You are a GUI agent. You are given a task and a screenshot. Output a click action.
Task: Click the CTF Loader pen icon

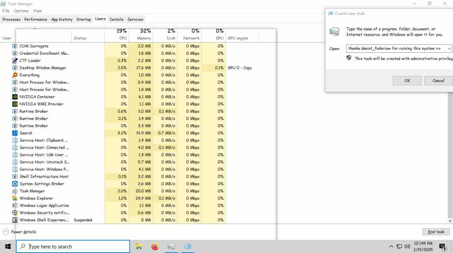pyautogui.click(x=15, y=61)
